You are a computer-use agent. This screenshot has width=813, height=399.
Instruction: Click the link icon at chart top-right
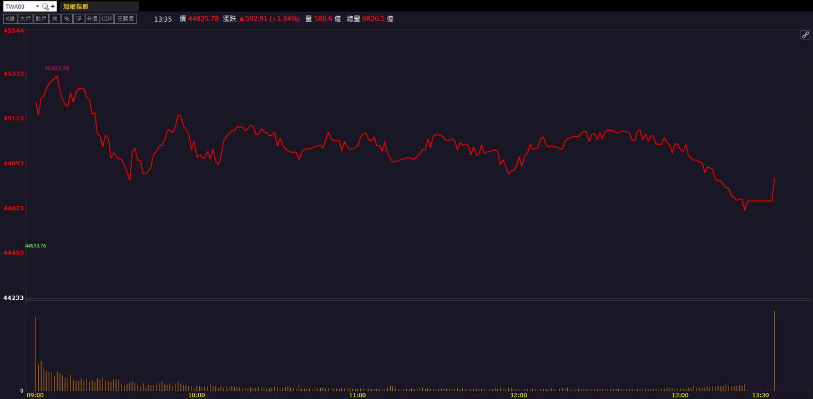click(805, 35)
